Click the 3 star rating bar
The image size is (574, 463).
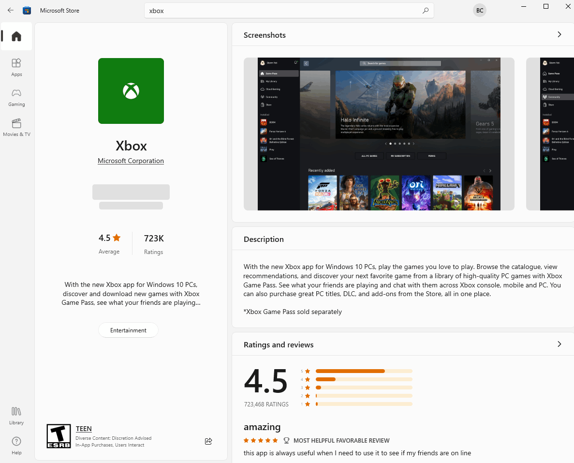pos(364,388)
